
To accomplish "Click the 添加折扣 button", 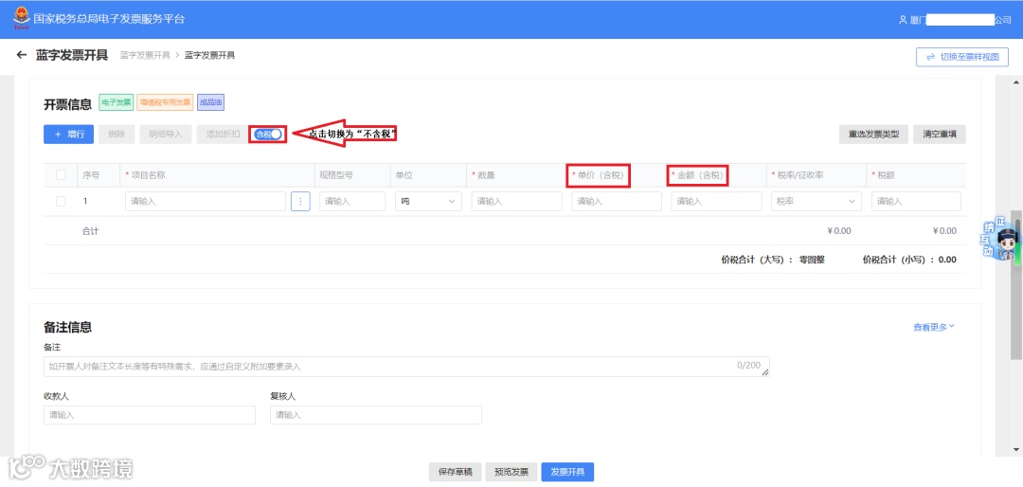I will tap(223, 135).
